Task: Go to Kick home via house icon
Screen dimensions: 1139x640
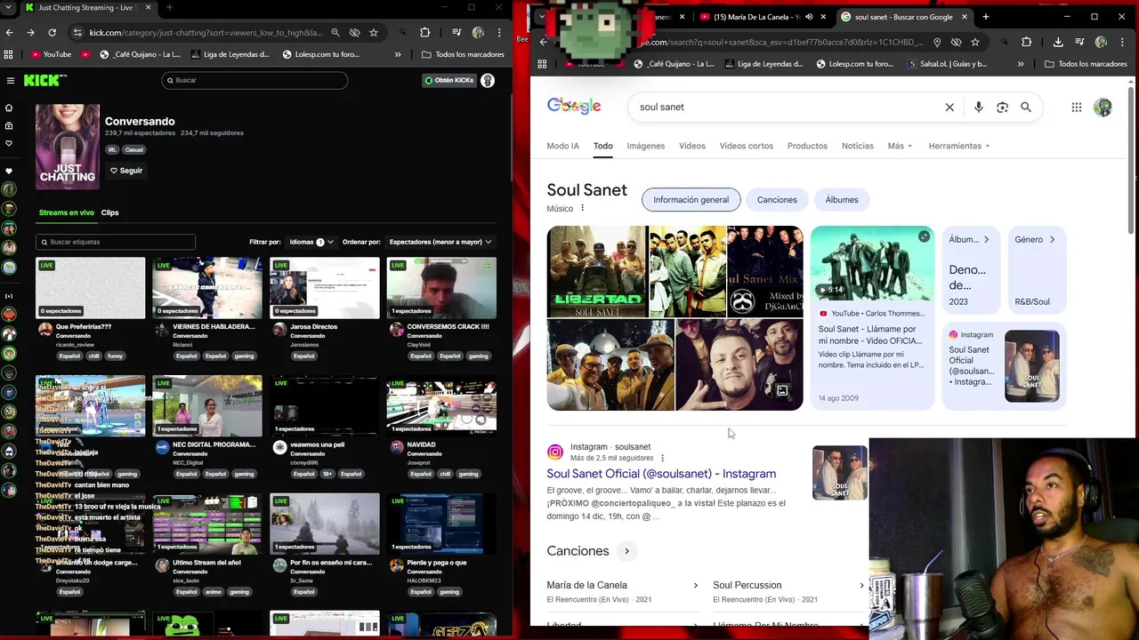Action: [x=9, y=108]
